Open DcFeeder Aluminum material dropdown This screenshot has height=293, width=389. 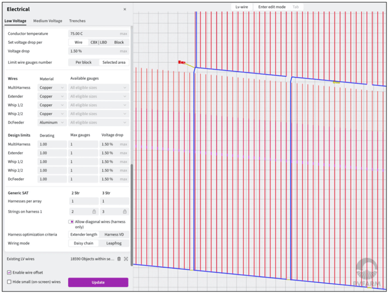(52, 123)
